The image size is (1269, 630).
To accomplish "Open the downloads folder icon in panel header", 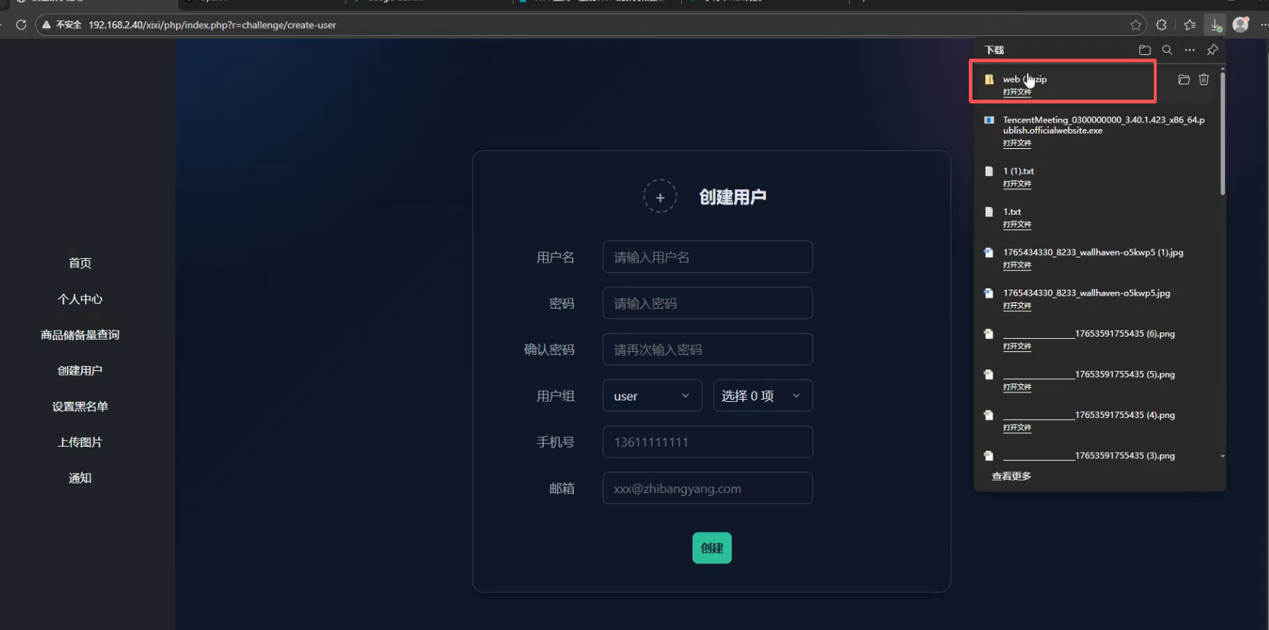I will coord(1145,50).
